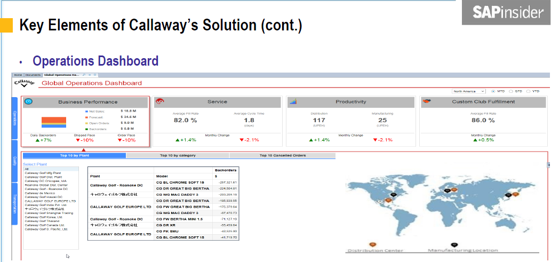Select Callaway Golf Canada Ltd.
559x262 pixels.
click(x=51, y=225)
